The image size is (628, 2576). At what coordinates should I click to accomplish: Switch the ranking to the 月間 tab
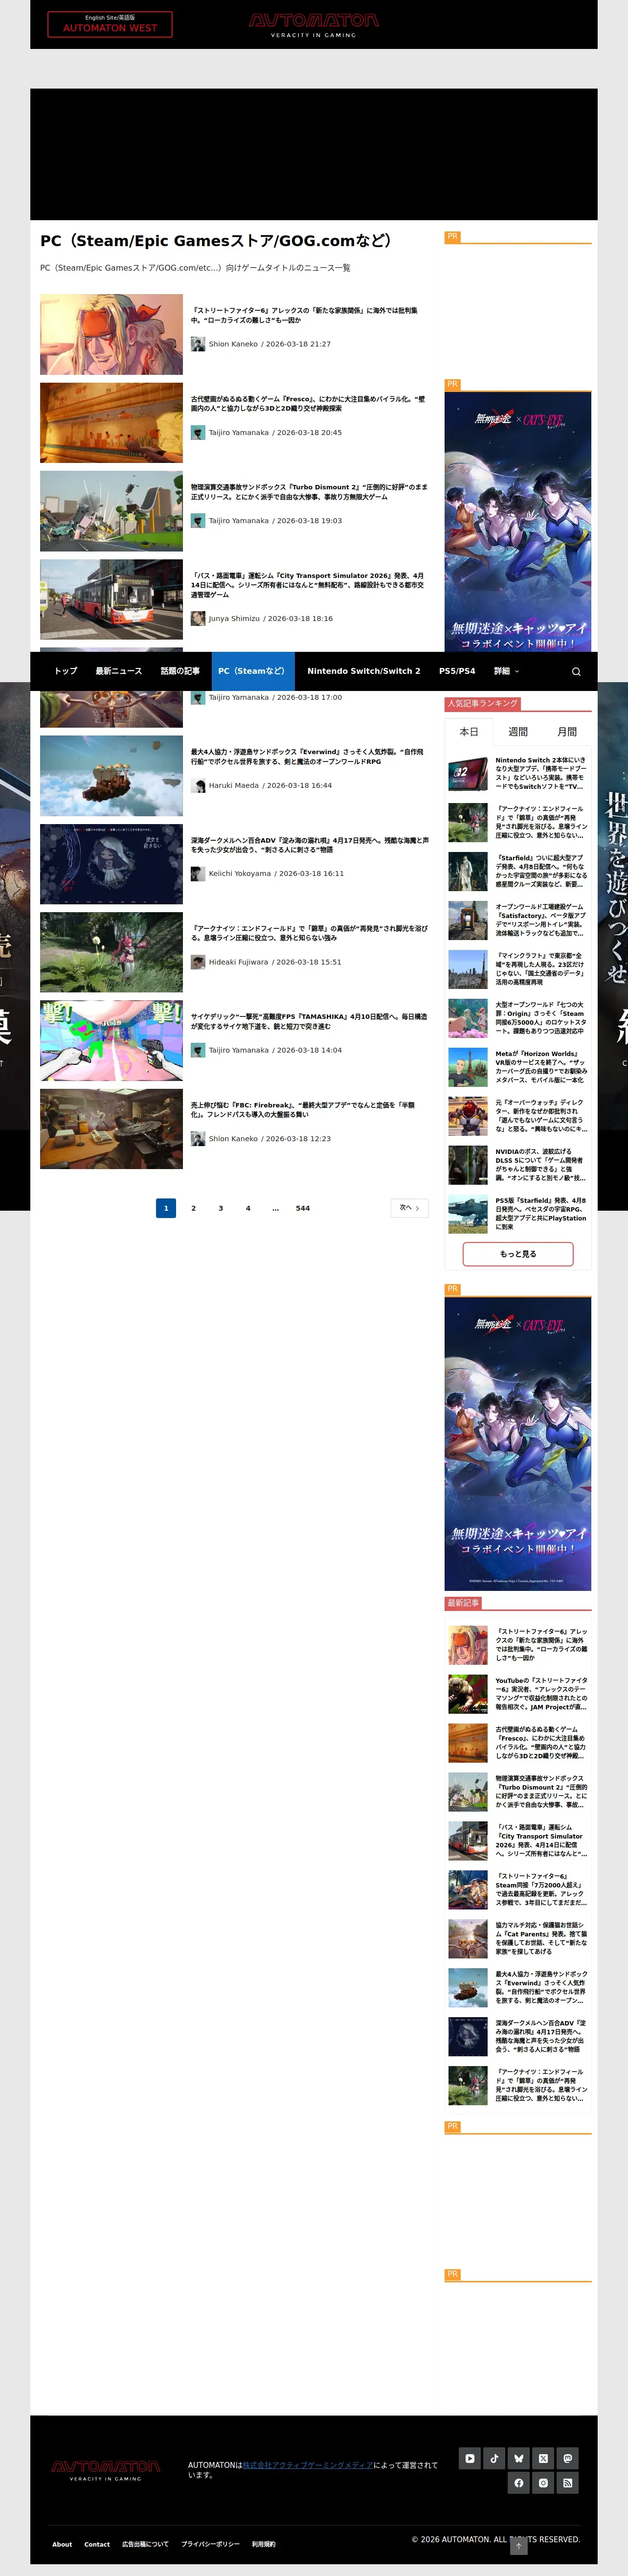[x=567, y=732]
